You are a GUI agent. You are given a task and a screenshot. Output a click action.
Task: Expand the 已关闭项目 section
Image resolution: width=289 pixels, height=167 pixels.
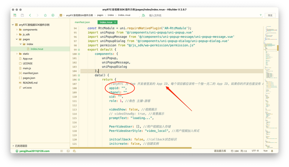[13, 146]
